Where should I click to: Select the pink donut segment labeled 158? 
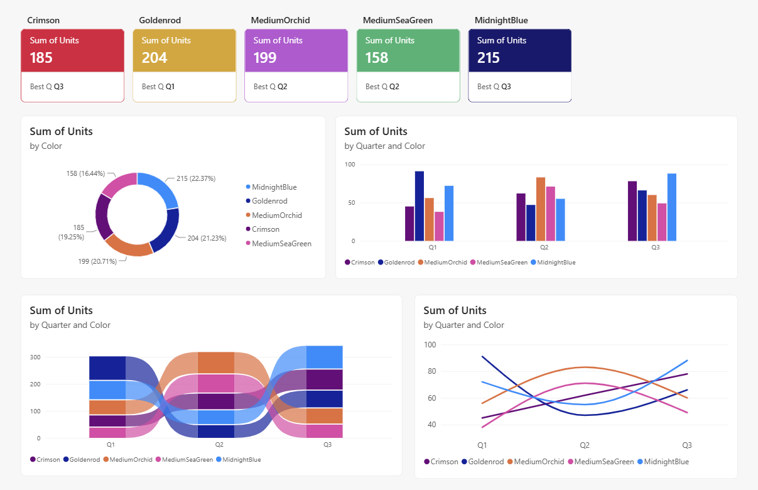(x=118, y=182)
